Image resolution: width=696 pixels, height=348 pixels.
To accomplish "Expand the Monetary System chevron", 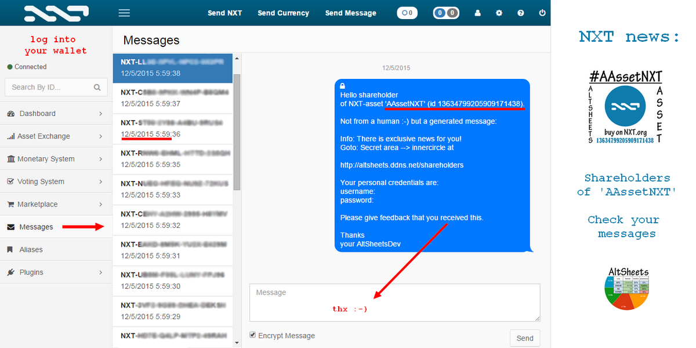I will [x=100, y=159].
